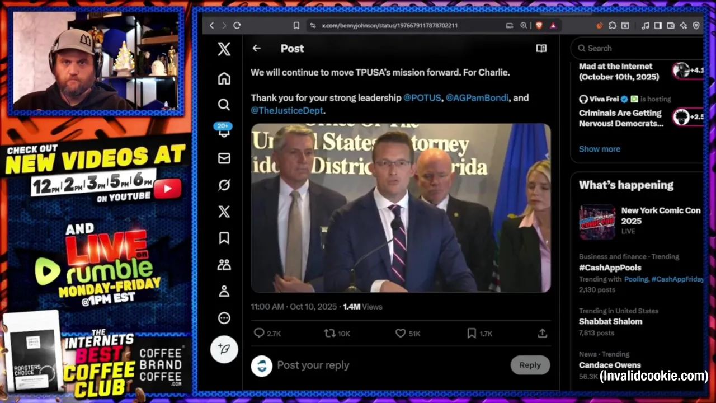Open Bookmarks icon in sidebar
The image size is (716, 403).
tap(224, 238)
